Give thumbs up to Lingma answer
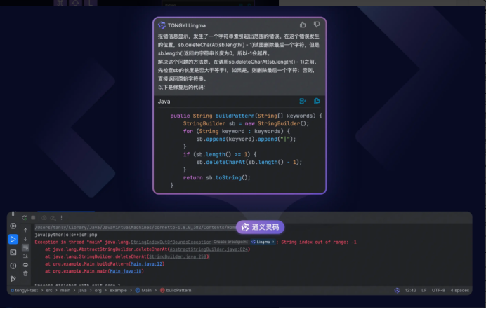 (x=303, y=25)
